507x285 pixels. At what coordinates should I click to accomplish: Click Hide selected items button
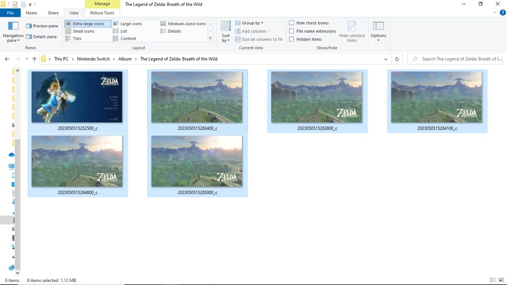352,32
